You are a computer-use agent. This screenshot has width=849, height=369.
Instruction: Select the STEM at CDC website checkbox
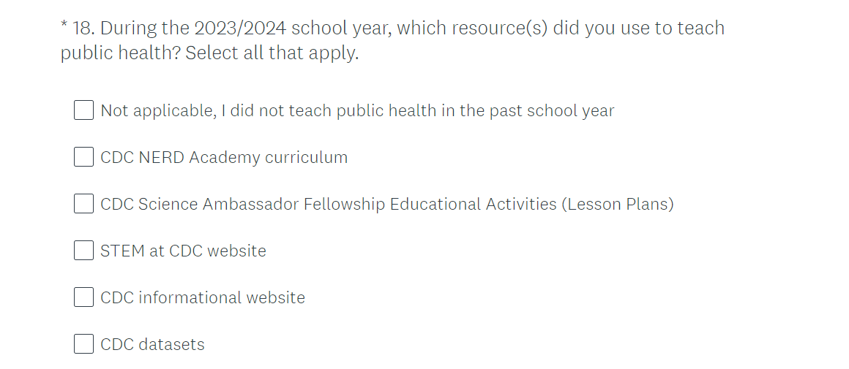coord(83,251)
